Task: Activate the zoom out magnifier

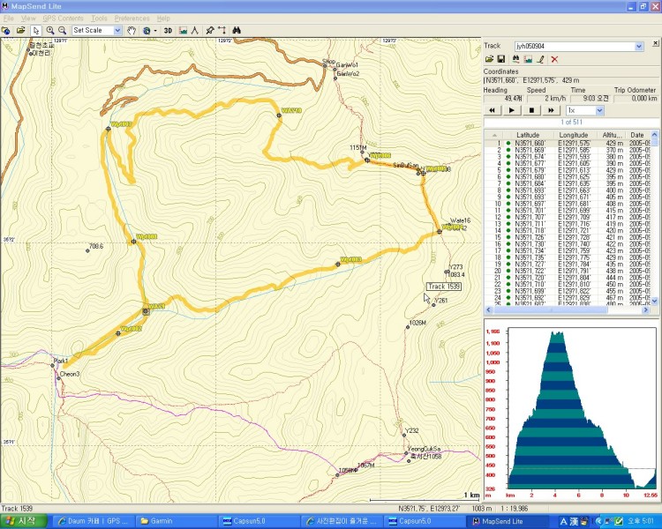Action: (63, 30)
